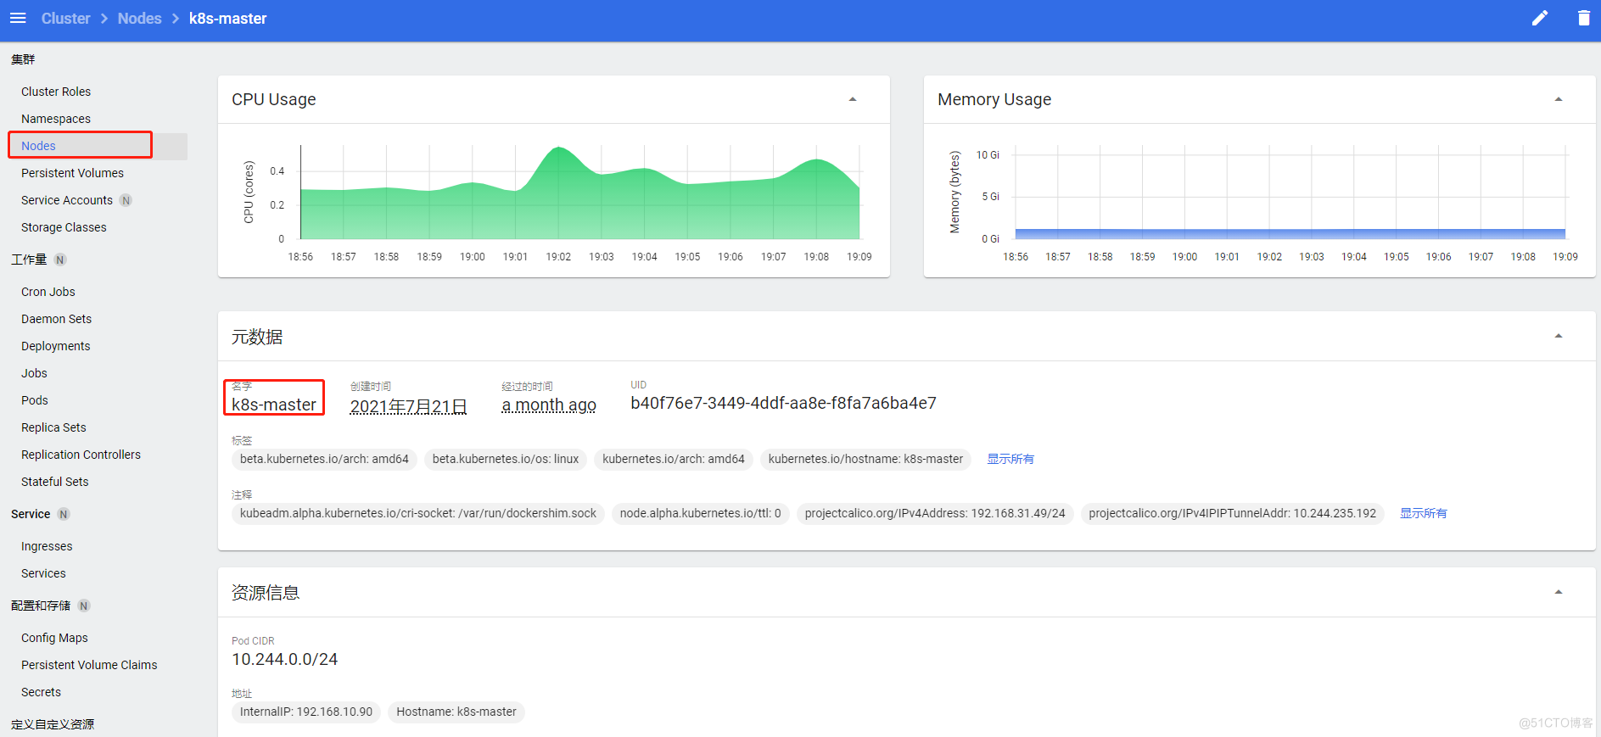The width and height of the screenshot is (1601, 737).
Task: Click the node name k8s-master value
Action: [x=274, y=405]
